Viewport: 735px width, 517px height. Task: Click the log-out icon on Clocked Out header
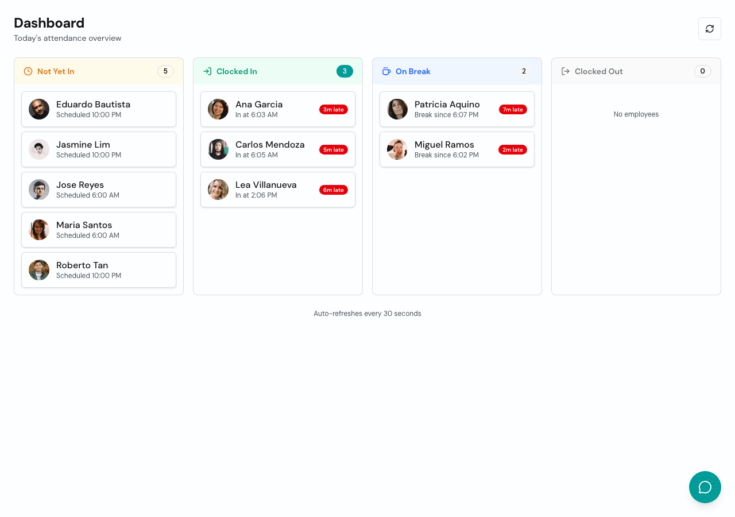point(565,71)
